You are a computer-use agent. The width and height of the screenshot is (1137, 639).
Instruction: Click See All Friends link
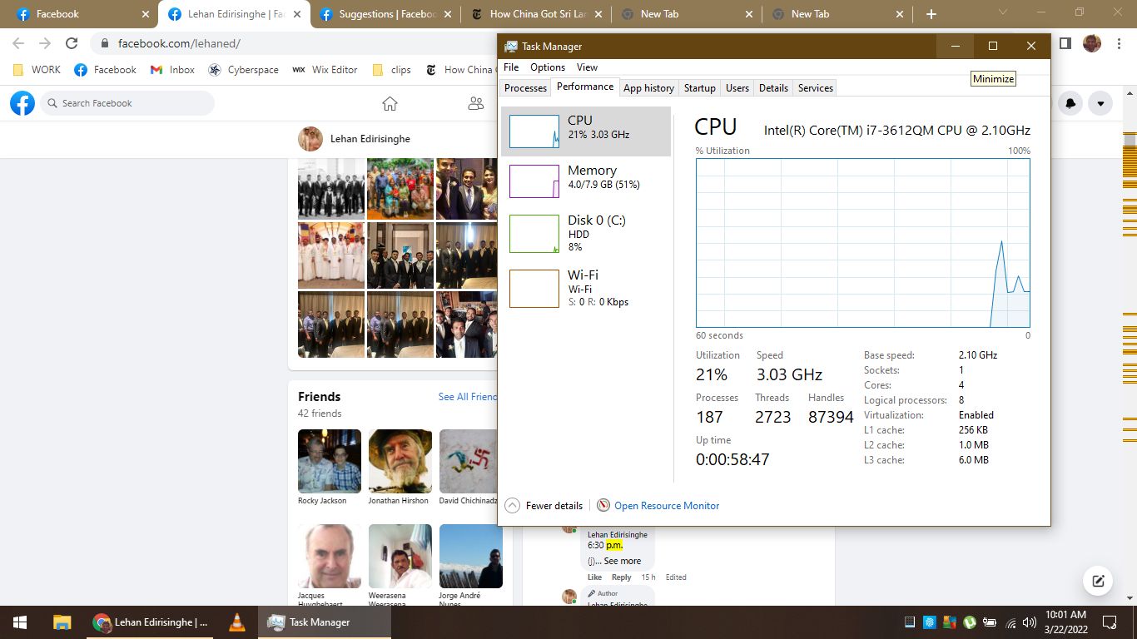pyautogui.click(x=468, y=397)
